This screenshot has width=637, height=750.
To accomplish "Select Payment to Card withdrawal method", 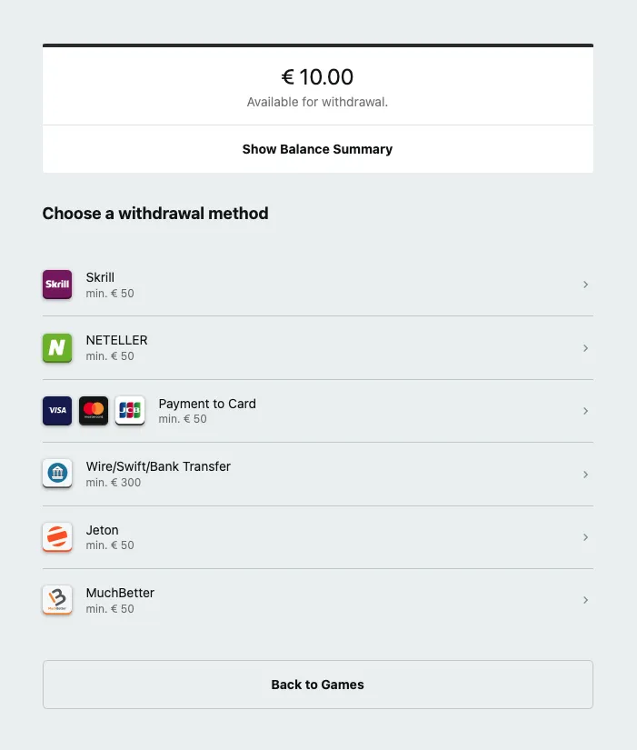I will 207,404.
